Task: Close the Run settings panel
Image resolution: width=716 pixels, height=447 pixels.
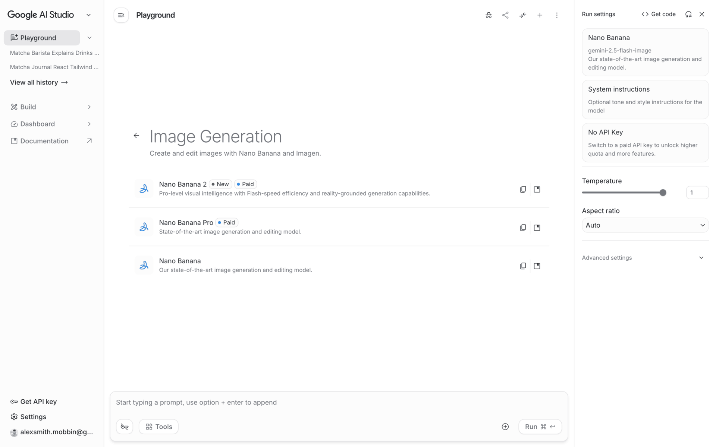Action: click(702, 14)
